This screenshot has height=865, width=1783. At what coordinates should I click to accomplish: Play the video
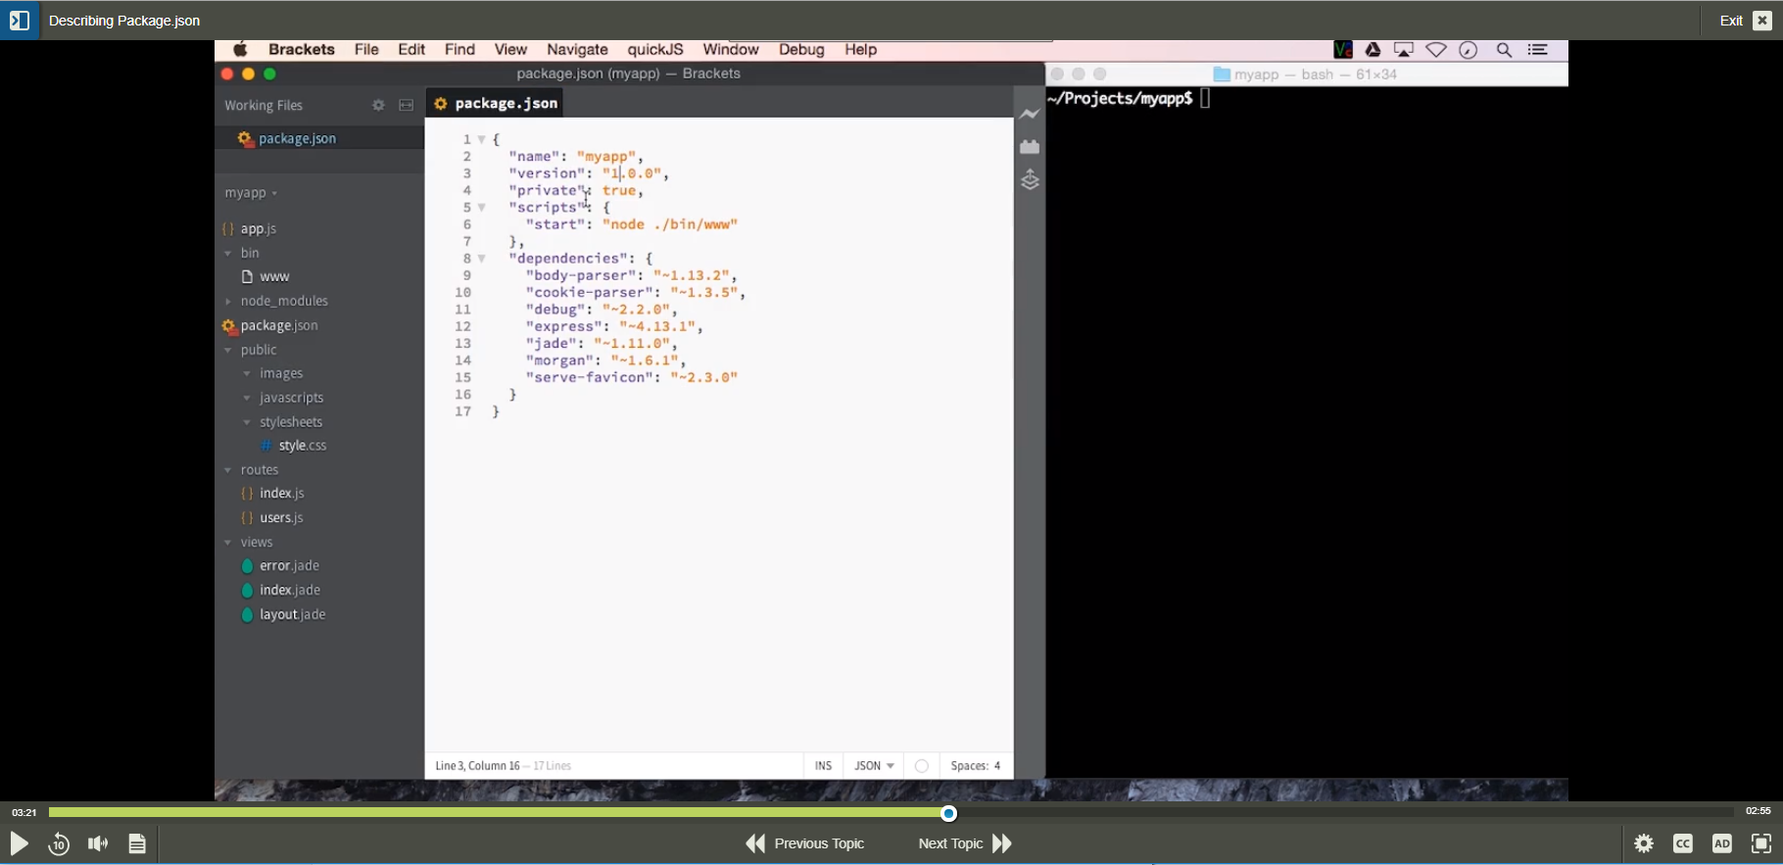(19, 843)
